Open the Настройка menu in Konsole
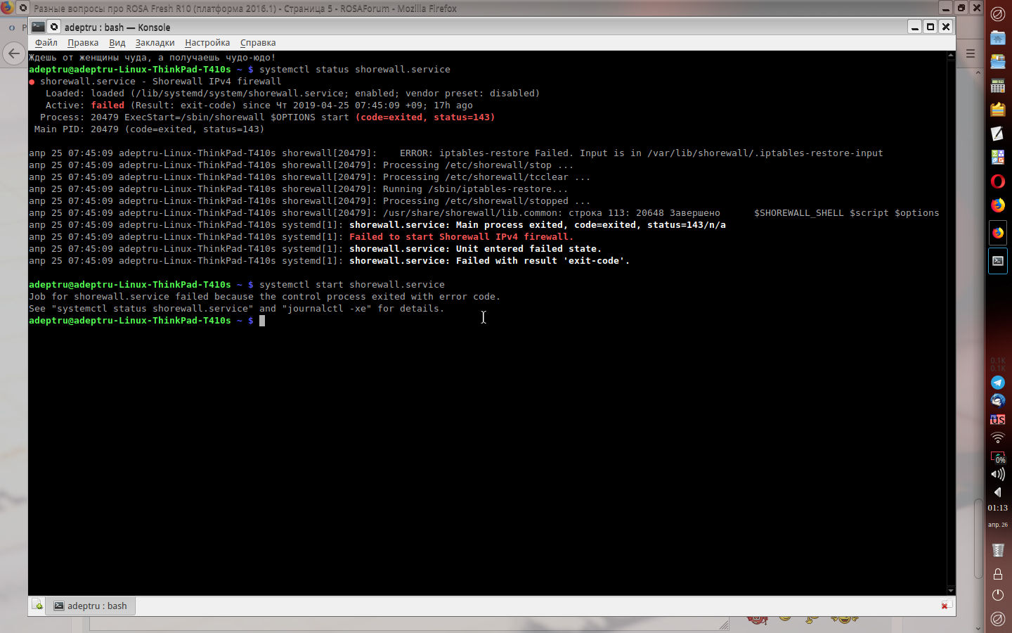The image size is (1012, 633). pos(207,43)
